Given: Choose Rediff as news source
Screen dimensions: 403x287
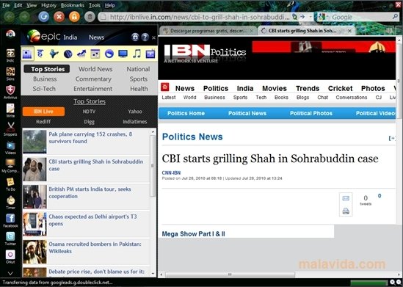Looking at the screenshot, I should [43, 122].
